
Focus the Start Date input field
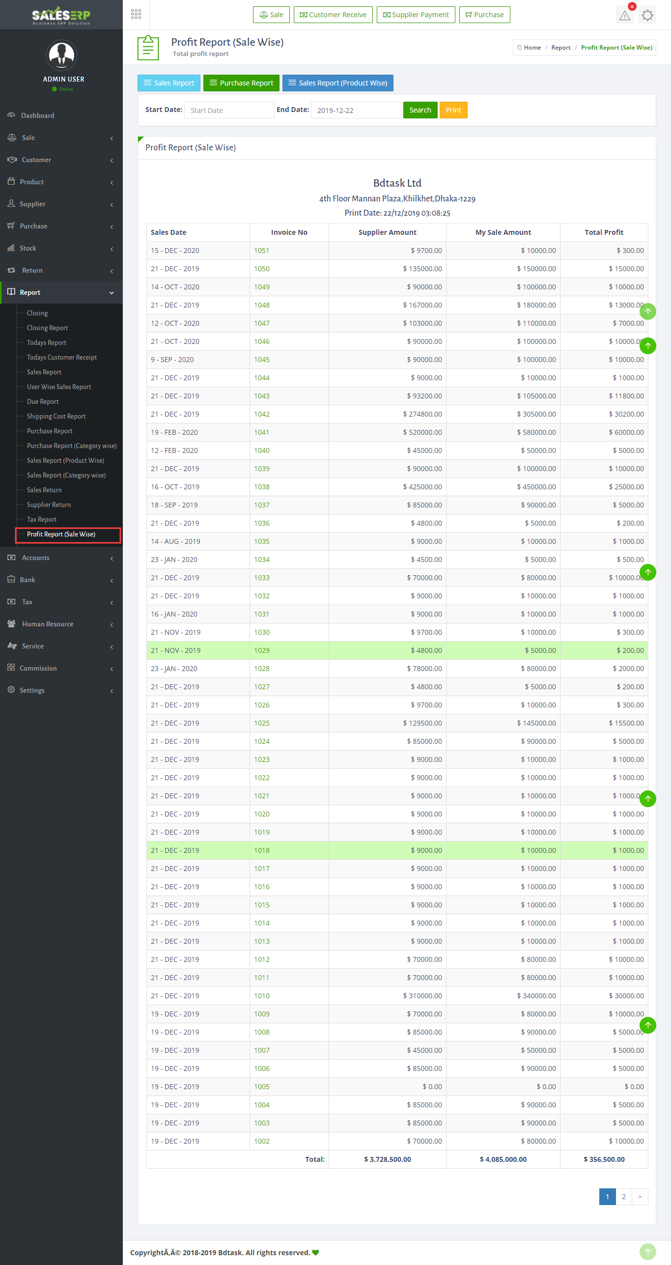[x=229, y=110]
